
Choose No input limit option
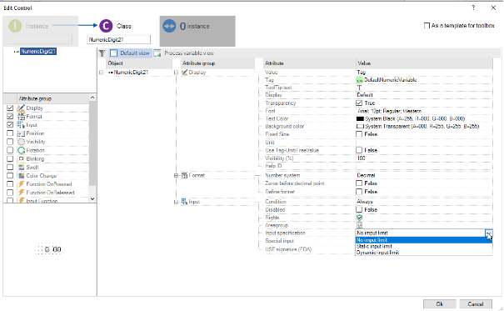click(424, 240)
